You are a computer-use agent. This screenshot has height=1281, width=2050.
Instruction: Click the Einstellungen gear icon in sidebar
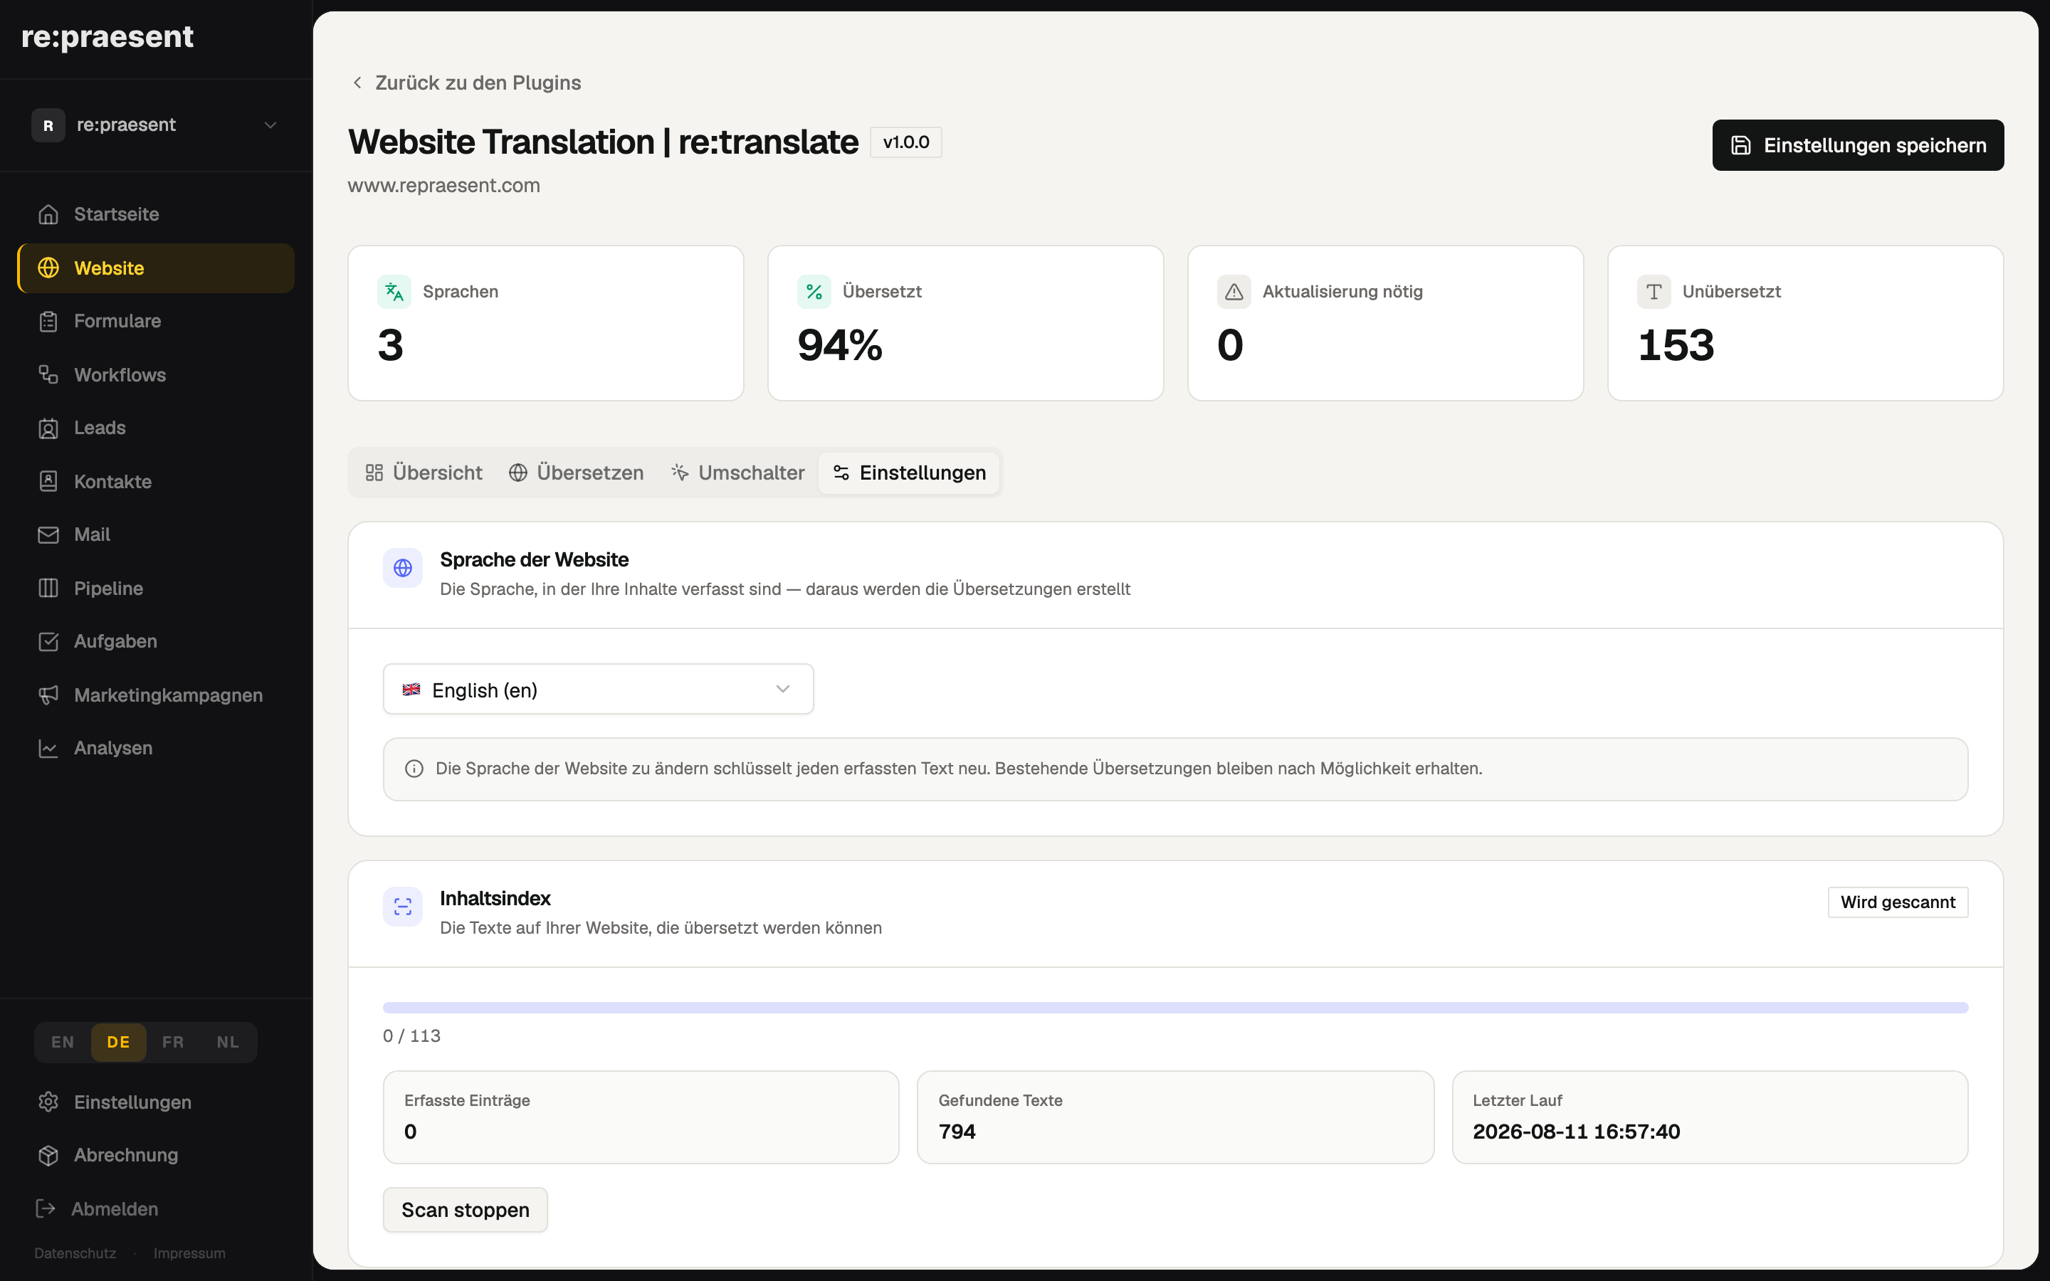pyautogui.click(x=48, y=1102)
